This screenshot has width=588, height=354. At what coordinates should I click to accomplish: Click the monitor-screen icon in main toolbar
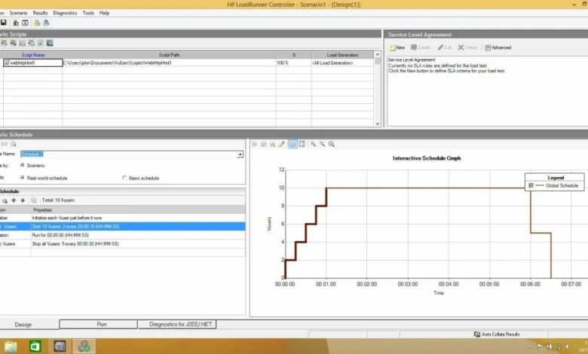point(25,23)
